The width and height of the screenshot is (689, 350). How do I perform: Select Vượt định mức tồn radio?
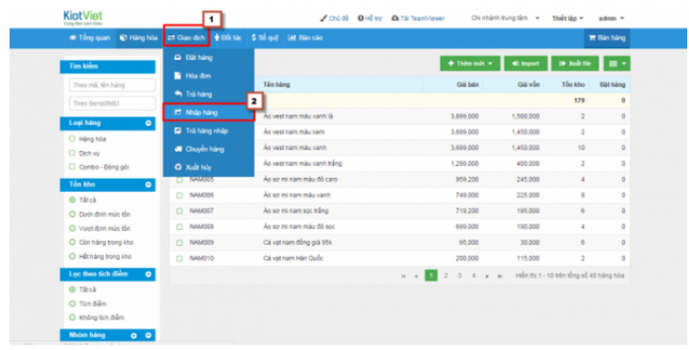point(73,228)
